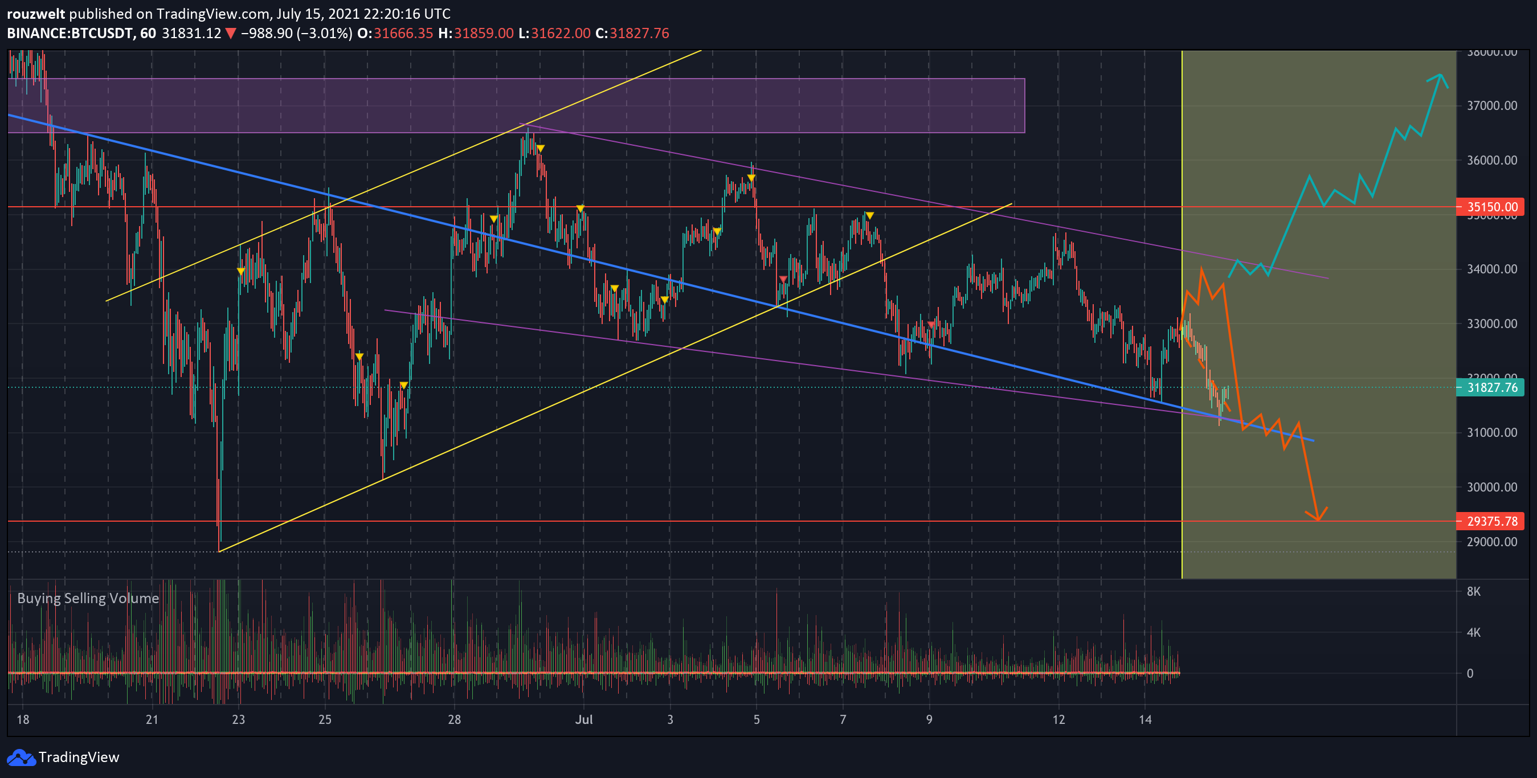Click the 31000.00 price axis value
The width and height of the screenshot is (1537, 778).
click(x=1491, y=432)
